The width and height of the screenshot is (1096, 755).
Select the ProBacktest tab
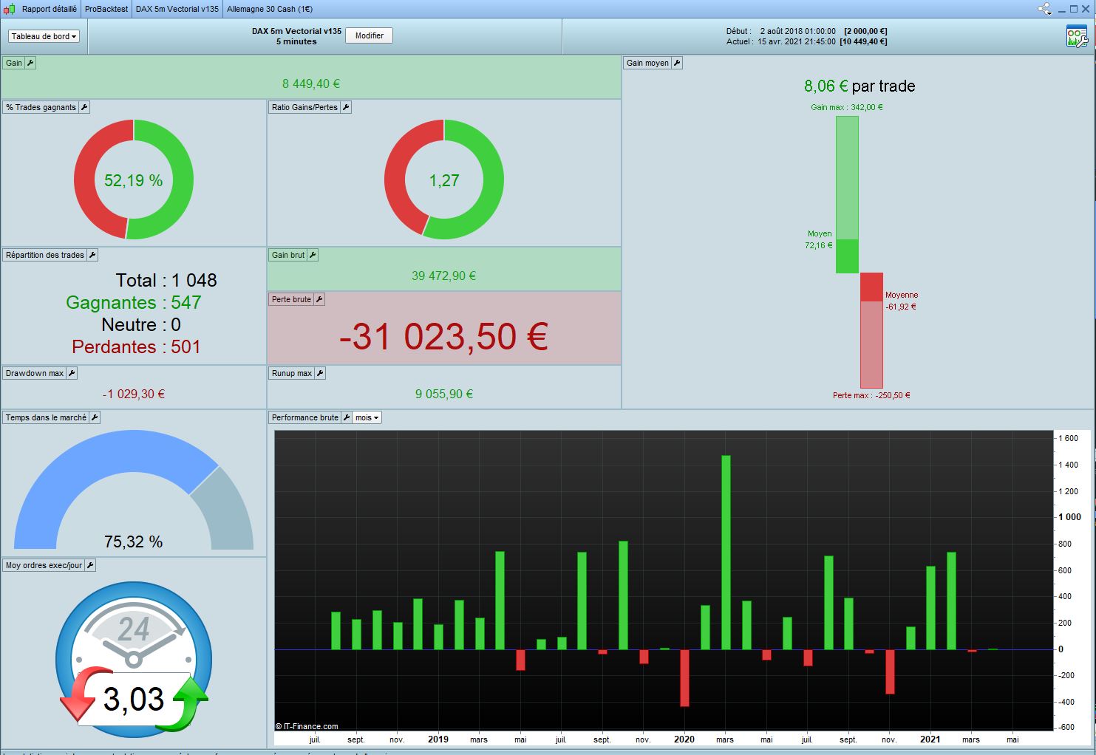coord(106,9)
